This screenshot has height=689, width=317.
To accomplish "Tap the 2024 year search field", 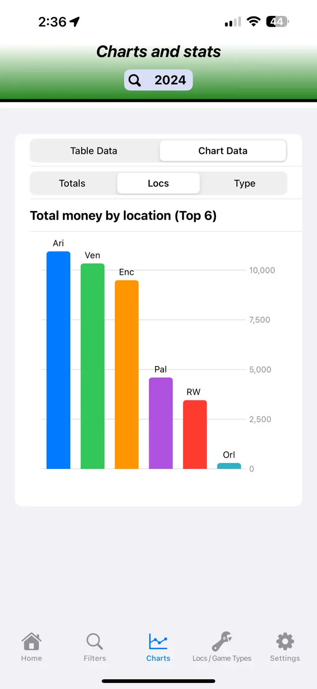I will pos(168,79).
